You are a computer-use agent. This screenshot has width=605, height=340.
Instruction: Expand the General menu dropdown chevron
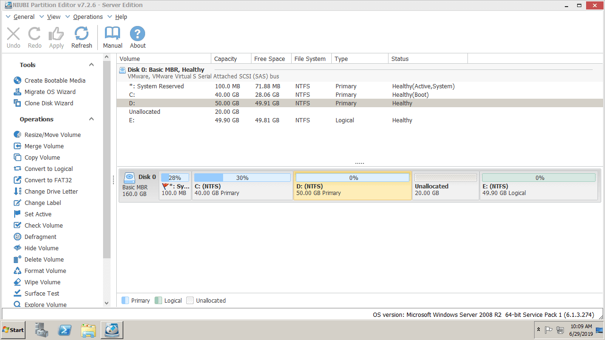click(8, 17)
